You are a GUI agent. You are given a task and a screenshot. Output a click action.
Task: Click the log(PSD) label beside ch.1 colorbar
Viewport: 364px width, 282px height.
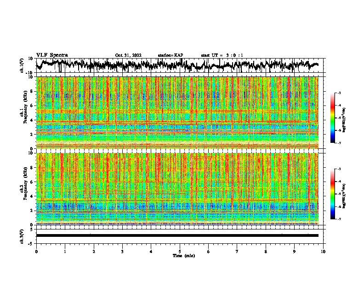[344, 120]
